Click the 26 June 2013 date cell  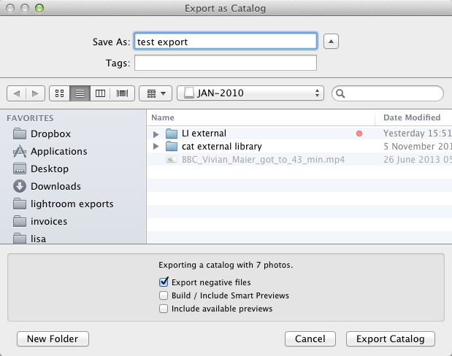pos(418,160)
